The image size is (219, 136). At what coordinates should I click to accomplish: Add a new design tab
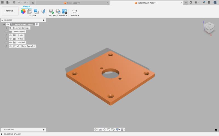186,3
